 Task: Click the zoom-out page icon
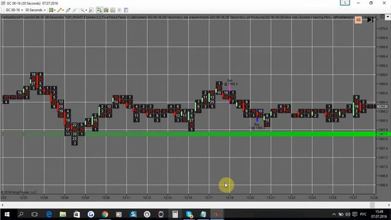coord(91,10)
